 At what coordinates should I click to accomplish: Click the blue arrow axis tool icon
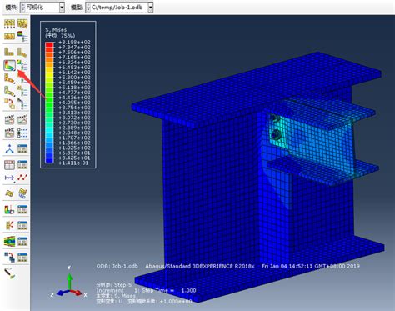(x=9, y=178)
